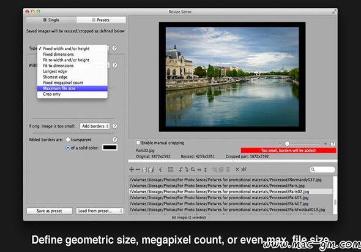Select Maximum file size menu item
This screenshot has height=252, width=361.
[72, 88]
